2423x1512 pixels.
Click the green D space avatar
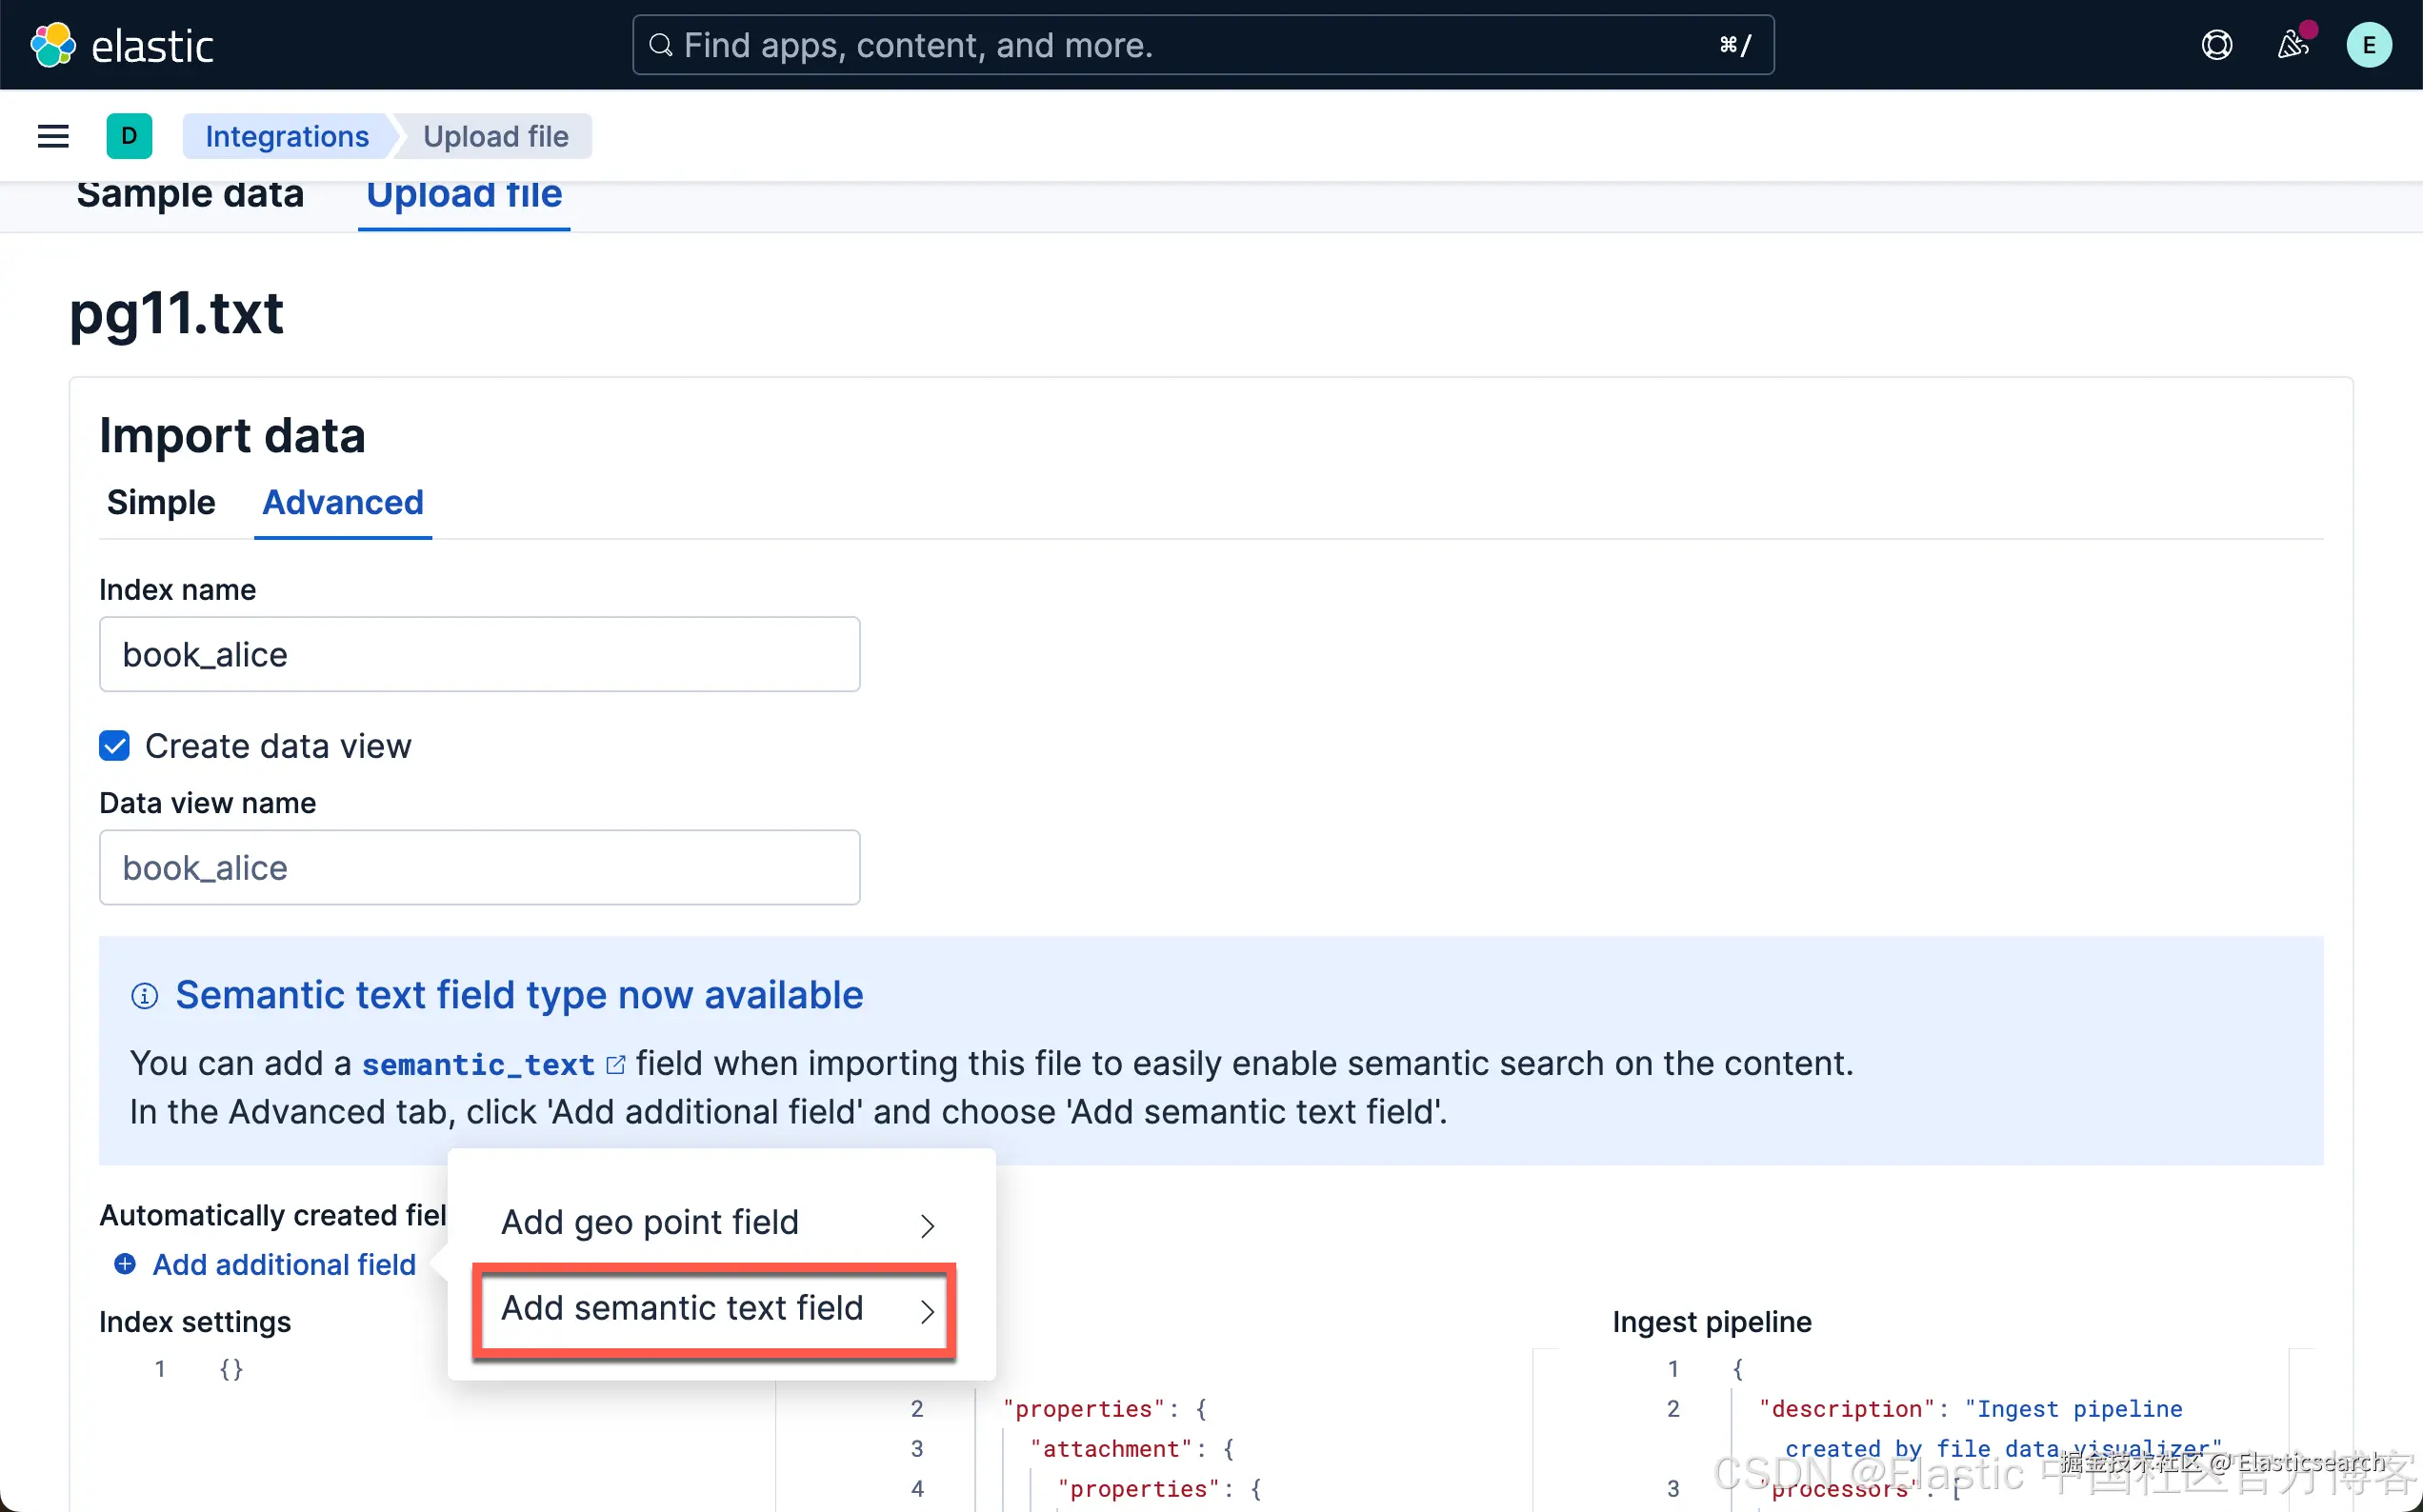pyautogui.click(x=129, y=136)
